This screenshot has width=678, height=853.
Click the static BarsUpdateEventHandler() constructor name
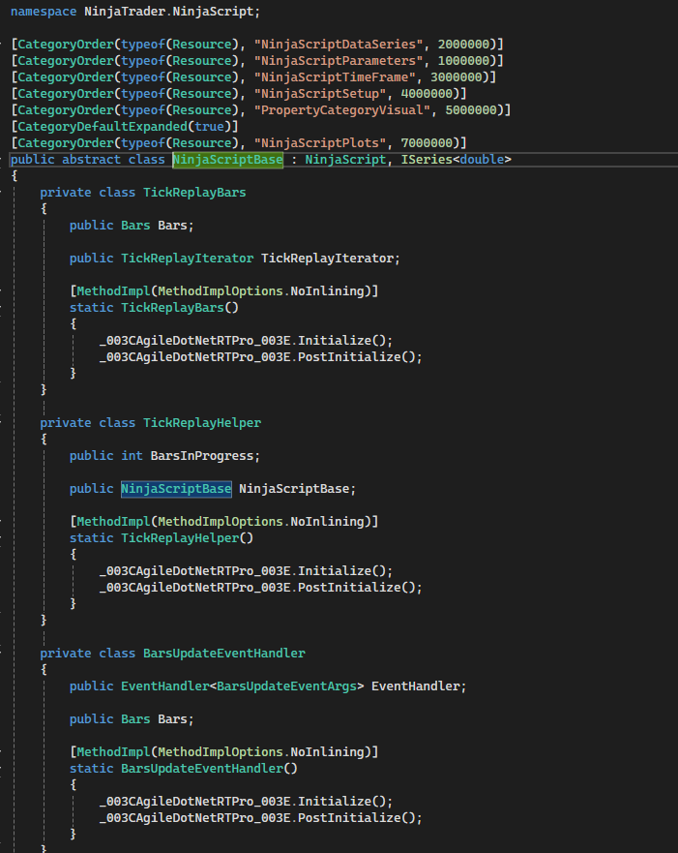209,769
